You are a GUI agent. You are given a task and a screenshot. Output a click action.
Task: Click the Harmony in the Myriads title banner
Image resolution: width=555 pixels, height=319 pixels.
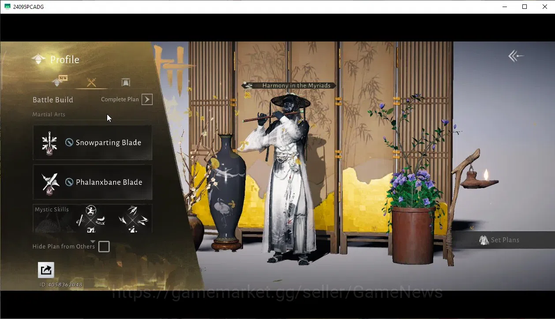point(289,86)
